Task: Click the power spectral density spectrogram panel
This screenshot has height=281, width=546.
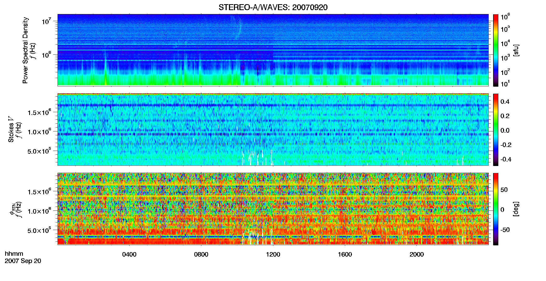Action: click(x=273, y=50)
